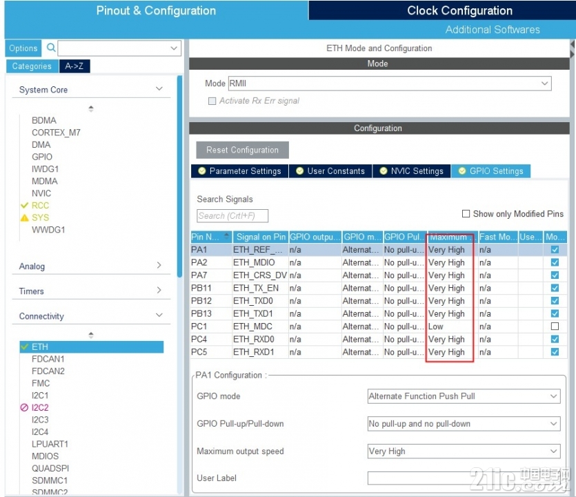Collapse the Connectivity section
This screenshot has width=576, height=497.
click(159, 315)
